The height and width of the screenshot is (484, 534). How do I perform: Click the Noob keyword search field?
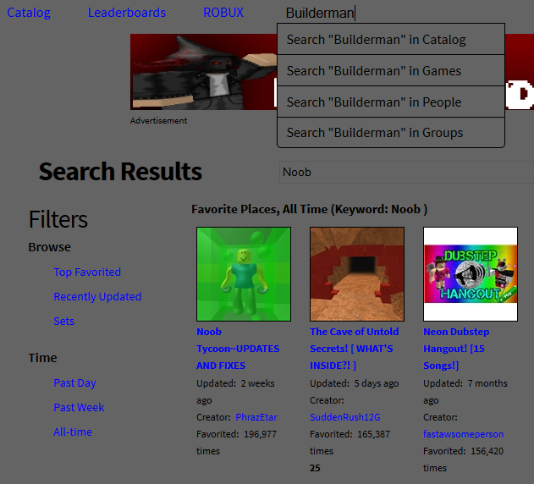point(406,172)
